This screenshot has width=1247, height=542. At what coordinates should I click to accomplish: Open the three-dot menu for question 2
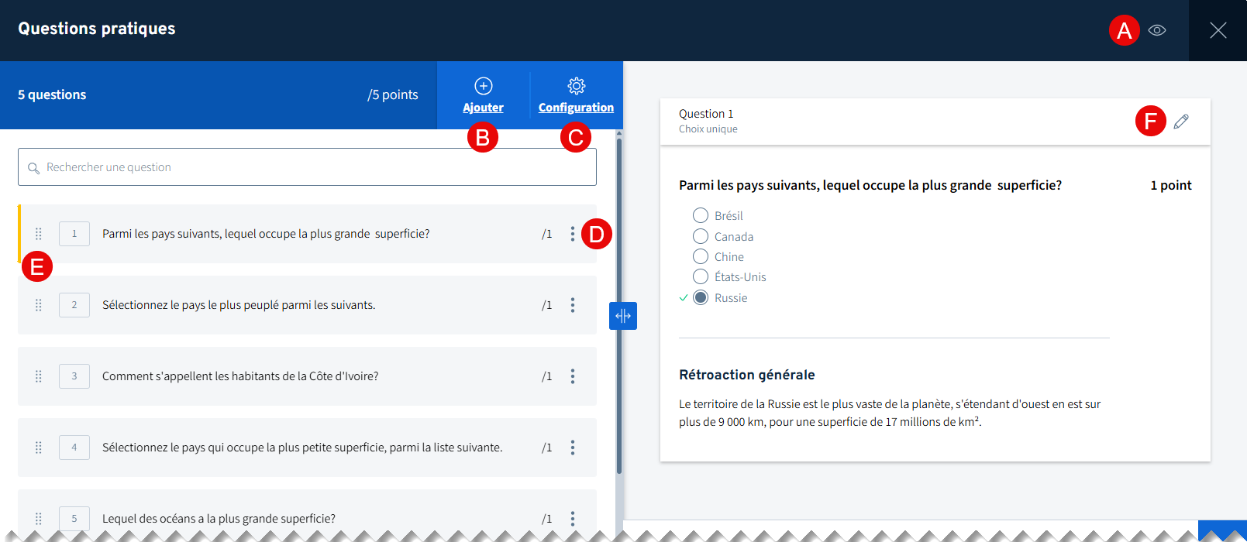(573, 305)
